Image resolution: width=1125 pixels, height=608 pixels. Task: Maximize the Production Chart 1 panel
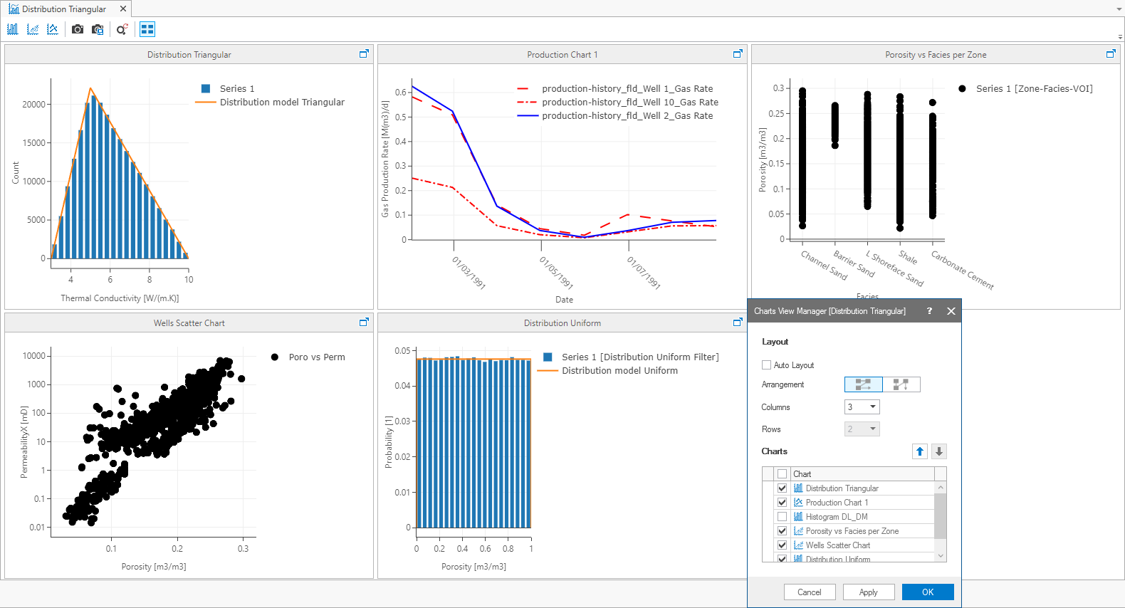coord(738,54)
